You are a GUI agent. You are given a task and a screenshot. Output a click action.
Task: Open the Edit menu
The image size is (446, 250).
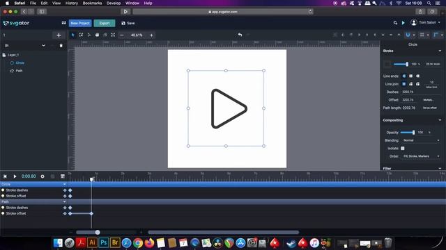[44, 3]
